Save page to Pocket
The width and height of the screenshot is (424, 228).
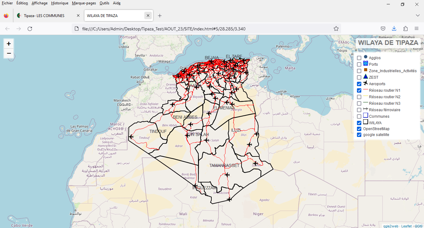[383, 28]
